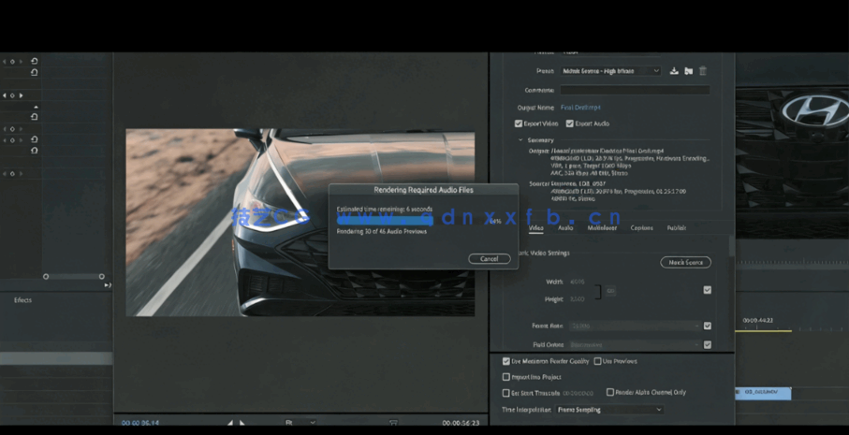Toggle the width-height link chain icon
This screenshot has height=435, width=849.
point(610,291)
